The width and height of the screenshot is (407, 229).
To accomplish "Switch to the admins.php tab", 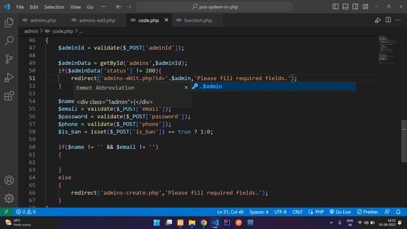I will tap(43, 20).
